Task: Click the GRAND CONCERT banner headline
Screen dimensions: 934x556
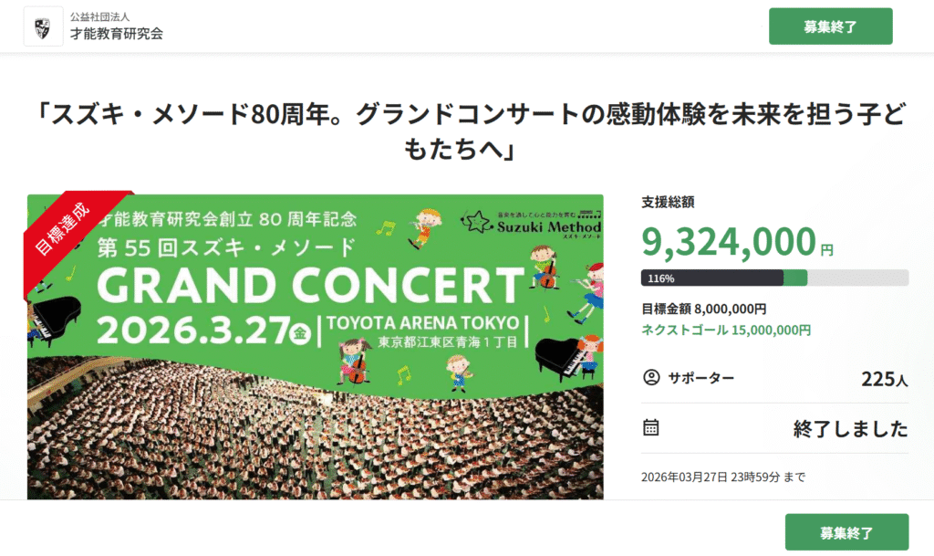Action: (x=310, y=286)
